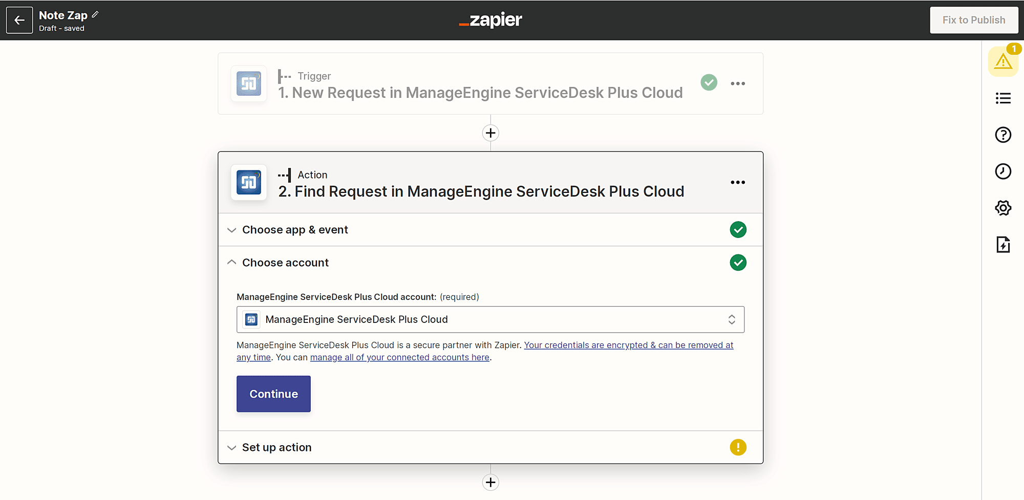Viewport: 1024px width, 500px height.
Task: Open the Zap details file icon
Action: point(1002,245)
